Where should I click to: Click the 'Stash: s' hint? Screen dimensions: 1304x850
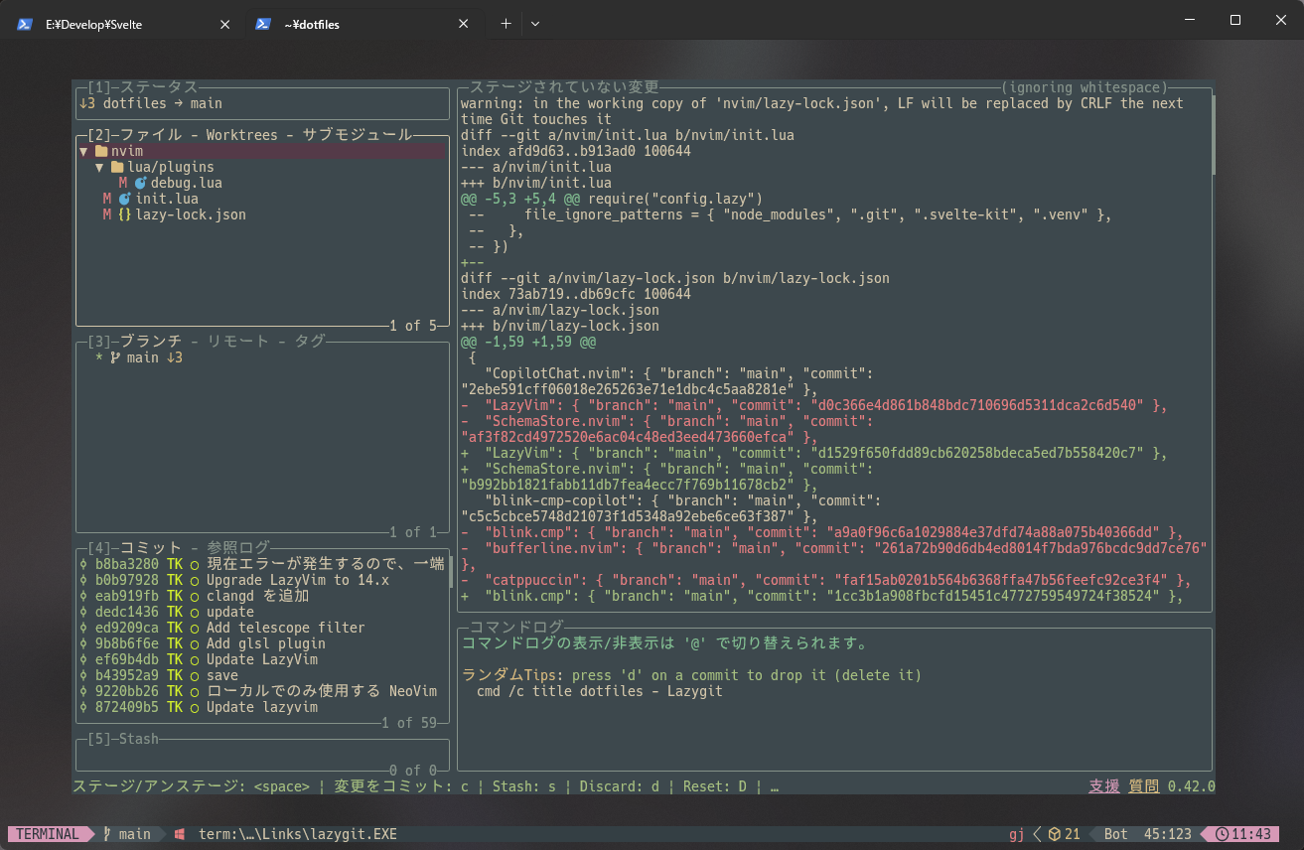(x=524, y=786)
